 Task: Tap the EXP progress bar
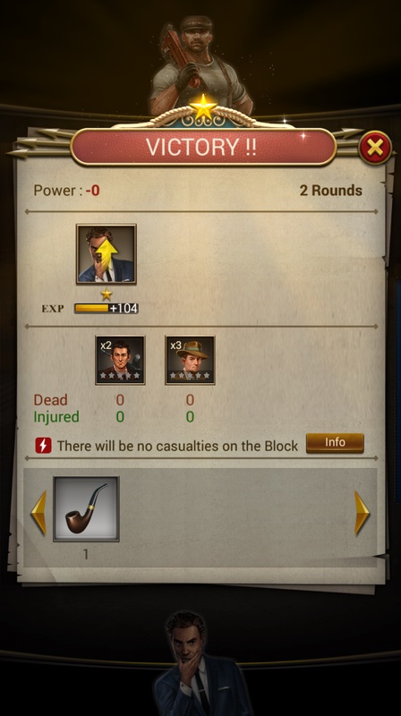[107, 308]
